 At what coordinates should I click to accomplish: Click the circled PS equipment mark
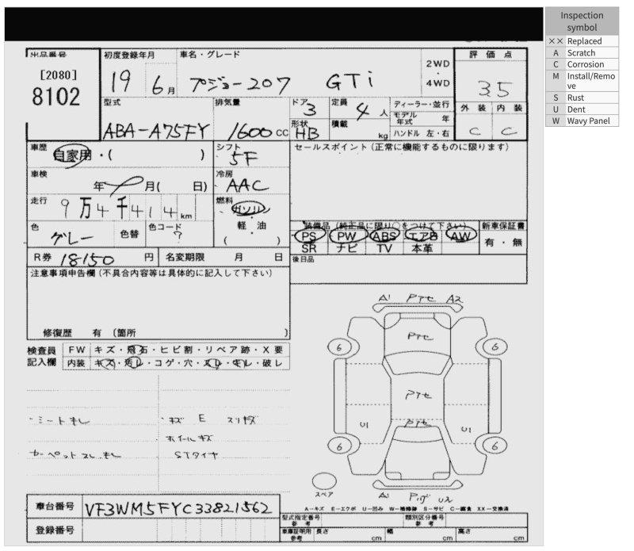[x=310, y=235]
